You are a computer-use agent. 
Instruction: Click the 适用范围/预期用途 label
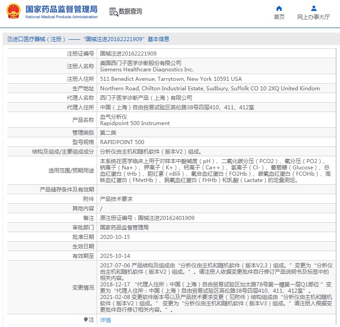(71, 171)
